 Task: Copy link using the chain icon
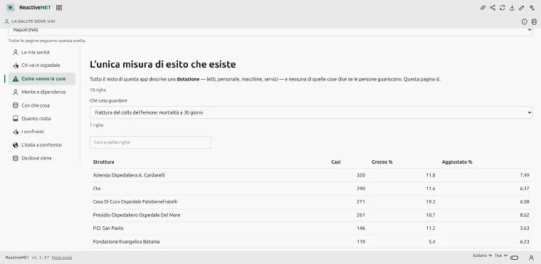point(483,8)
